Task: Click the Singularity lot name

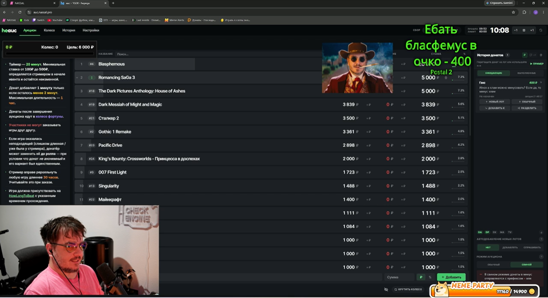Action: click(x=109, y=186)
